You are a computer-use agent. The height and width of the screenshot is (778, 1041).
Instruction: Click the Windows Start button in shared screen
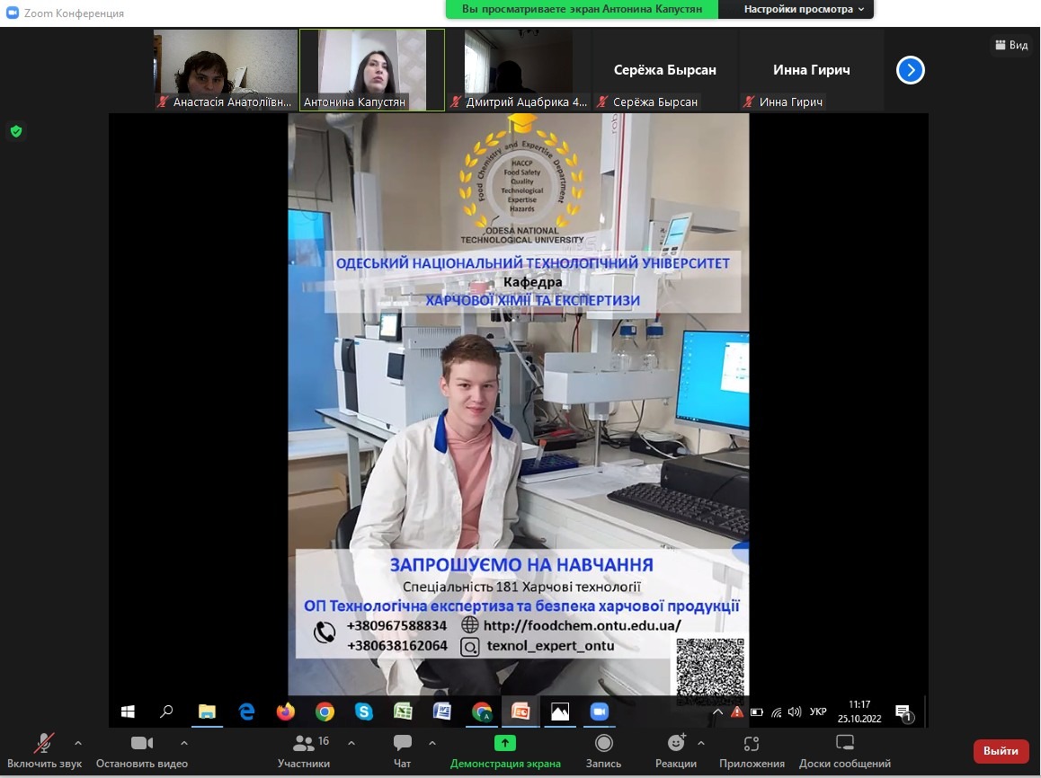[x=129, y=712]
